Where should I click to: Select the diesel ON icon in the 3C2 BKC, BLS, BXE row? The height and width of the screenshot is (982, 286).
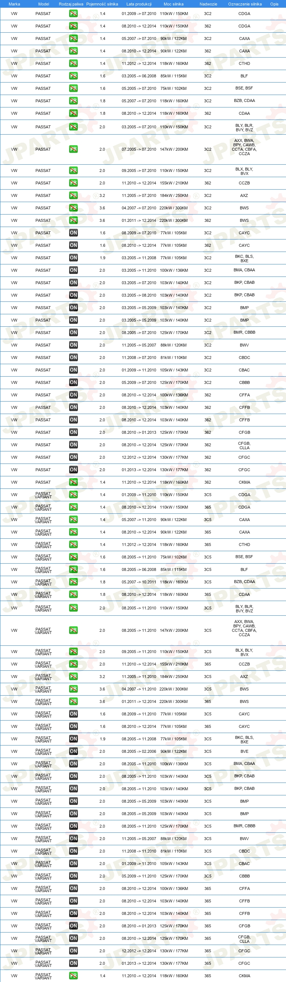74,258
